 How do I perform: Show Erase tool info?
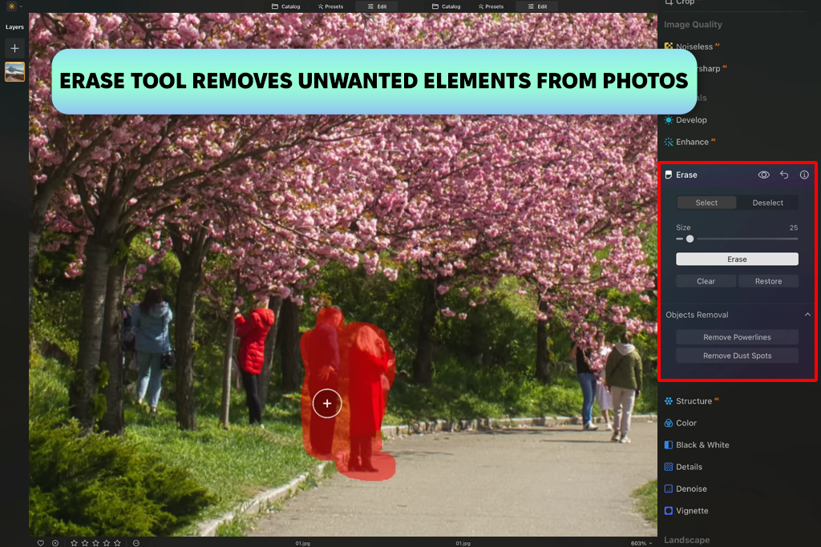[x=804, y=175]
